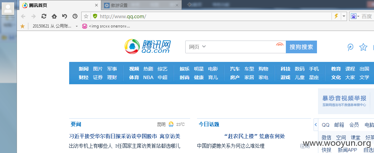
Task: Open a new tab with plus
Action: (x=190, y=4)
